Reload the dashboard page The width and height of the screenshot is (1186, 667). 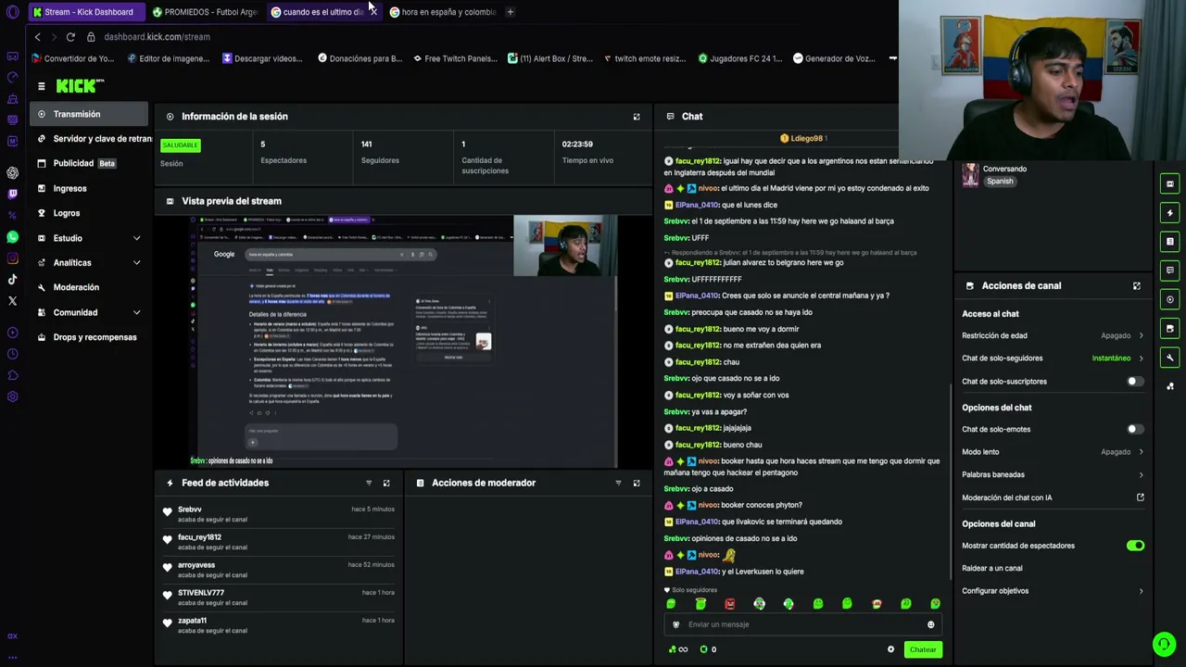[x=70, y=37]
